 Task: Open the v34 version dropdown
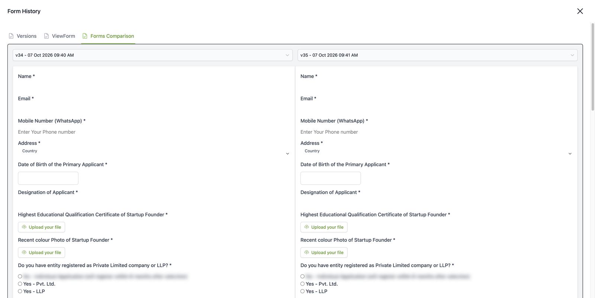coord(152,55)
